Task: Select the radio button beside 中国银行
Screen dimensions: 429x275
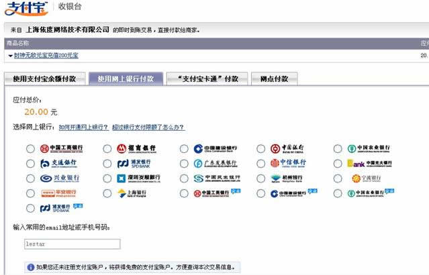Action: (261, 149)
